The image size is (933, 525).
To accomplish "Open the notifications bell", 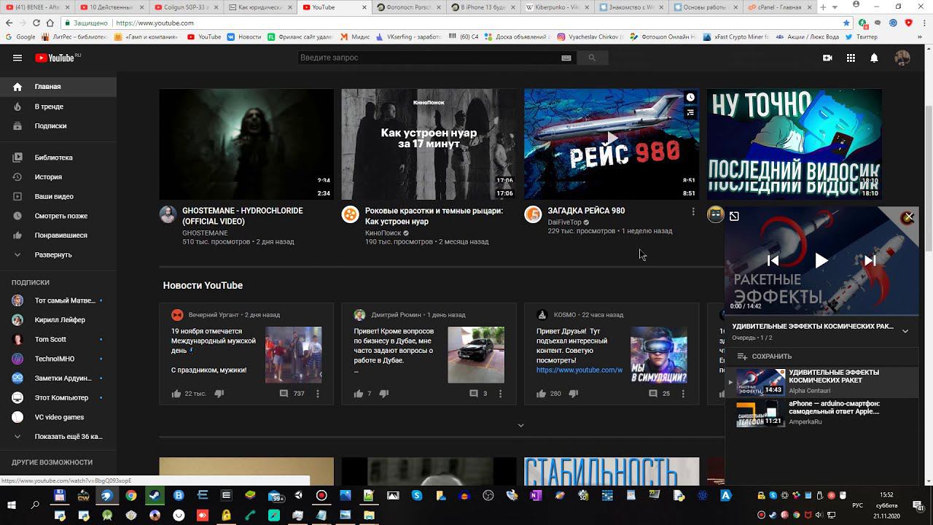I will [874, 58].
